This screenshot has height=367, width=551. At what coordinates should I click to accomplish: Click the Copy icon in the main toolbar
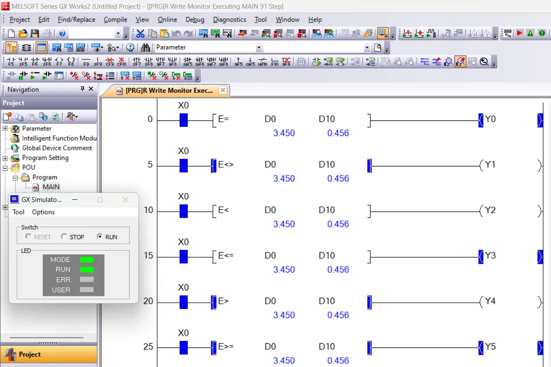coord(152,33)
